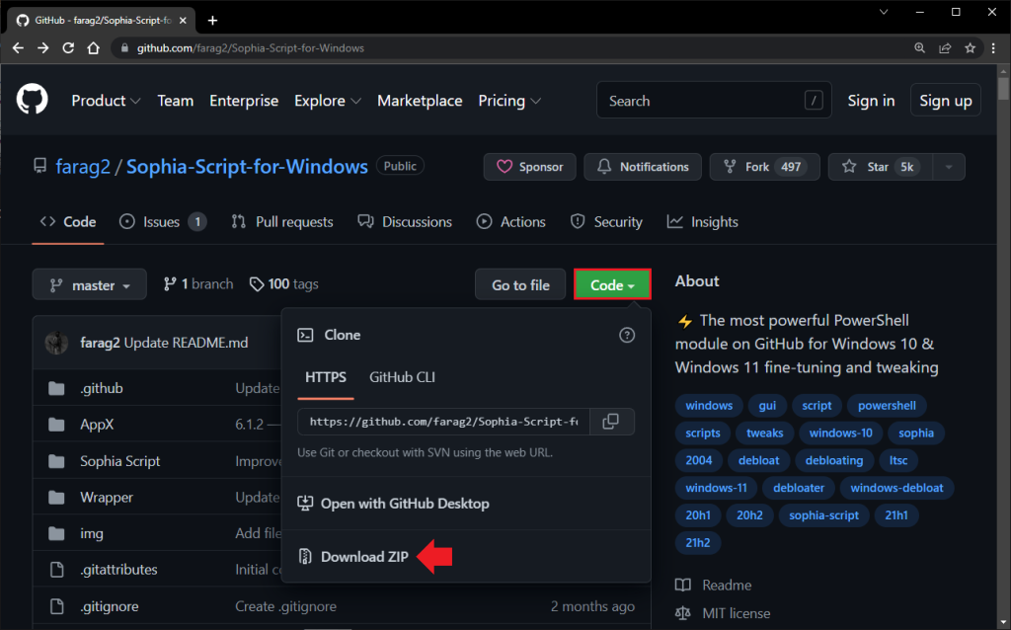
Task: Star the repository
Action: click(x=880, y=167)
